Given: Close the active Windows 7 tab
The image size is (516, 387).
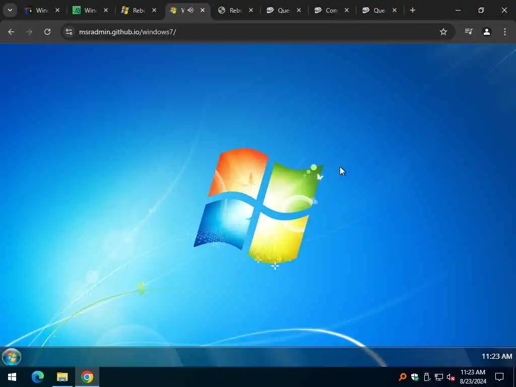Looking at the screenshot, I should [x=203, y=11].
